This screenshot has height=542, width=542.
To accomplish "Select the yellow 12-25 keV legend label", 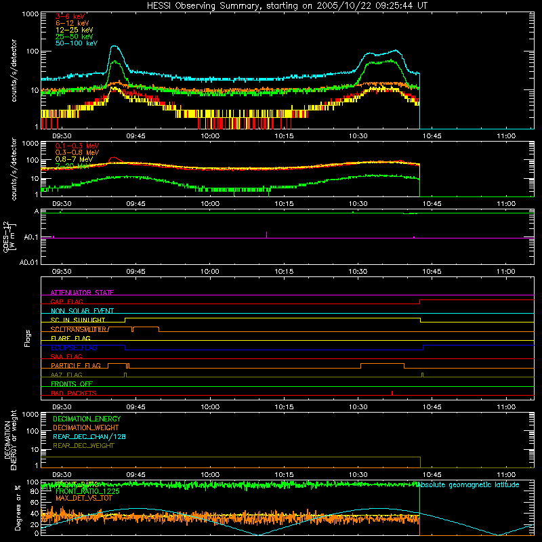I will (x=75, y=30).
